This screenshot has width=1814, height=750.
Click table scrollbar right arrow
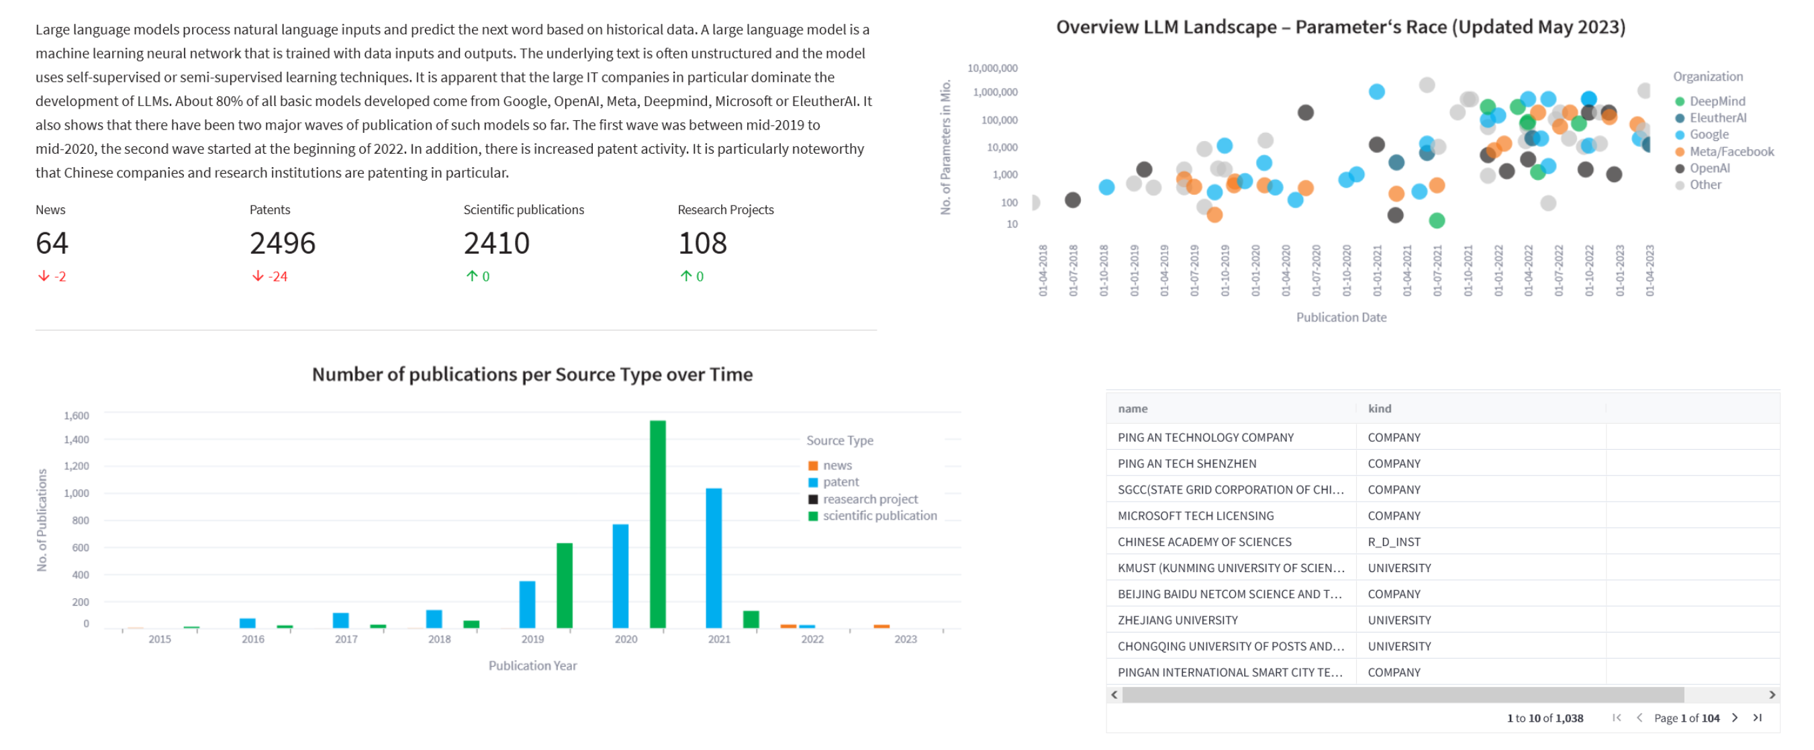(1772, 695)
